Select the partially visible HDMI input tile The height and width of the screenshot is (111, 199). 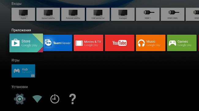[192, 14]
